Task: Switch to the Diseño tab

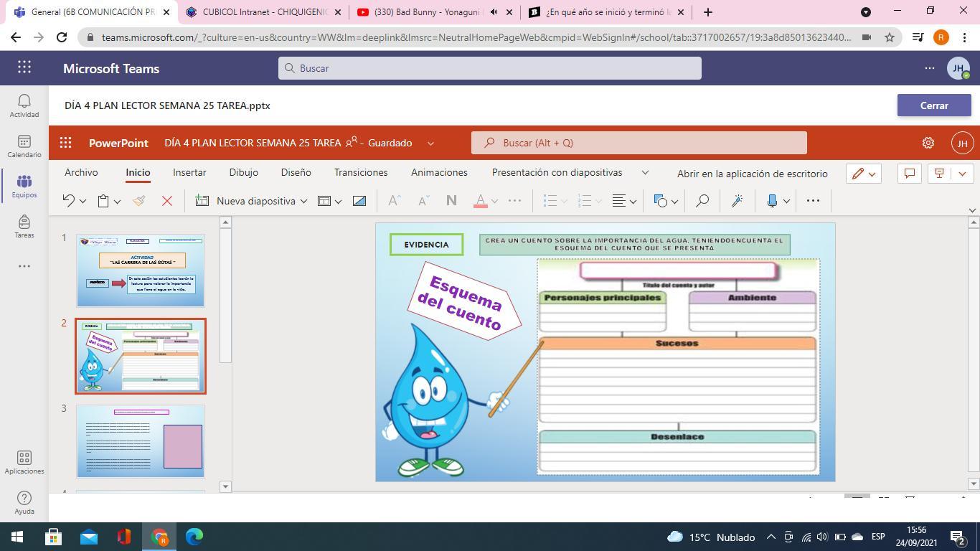Action: pyautogui.click(x=296, y=173)
